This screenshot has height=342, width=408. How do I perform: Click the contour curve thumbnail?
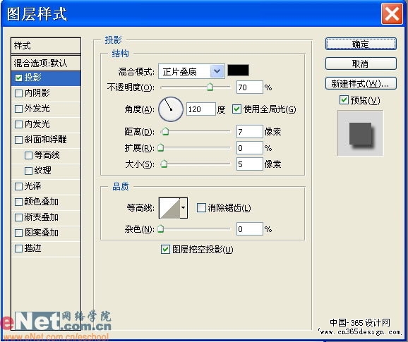169,208
